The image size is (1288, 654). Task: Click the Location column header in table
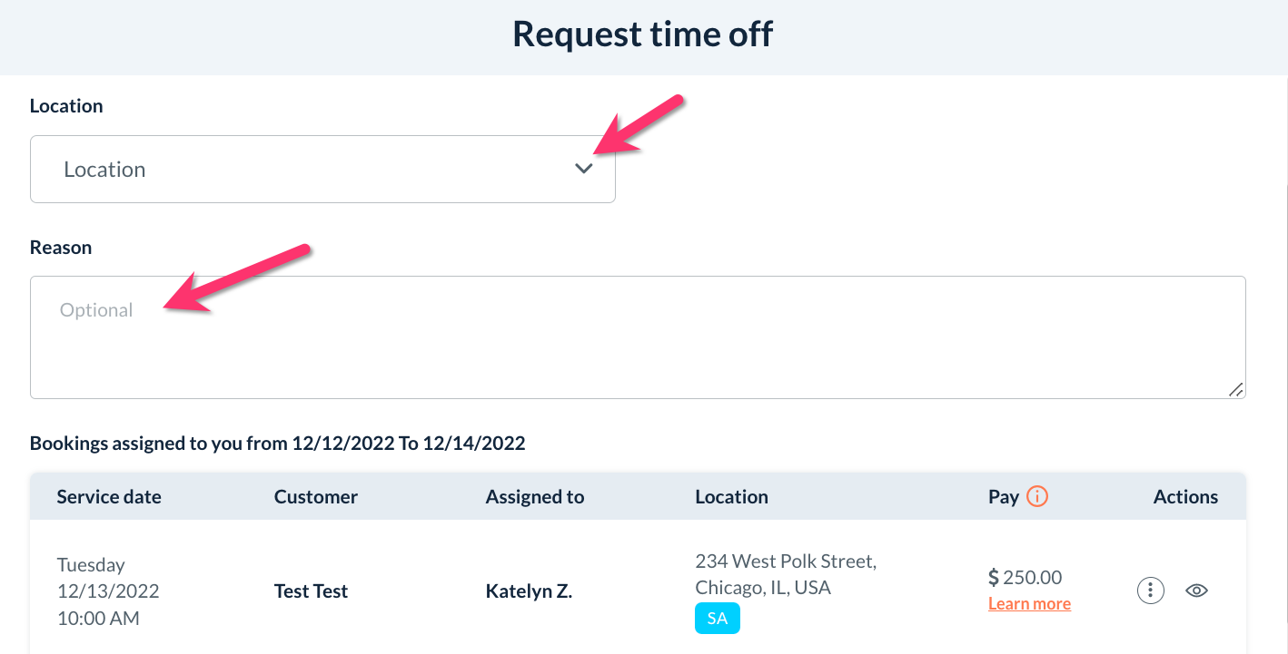tap(731, 497)
